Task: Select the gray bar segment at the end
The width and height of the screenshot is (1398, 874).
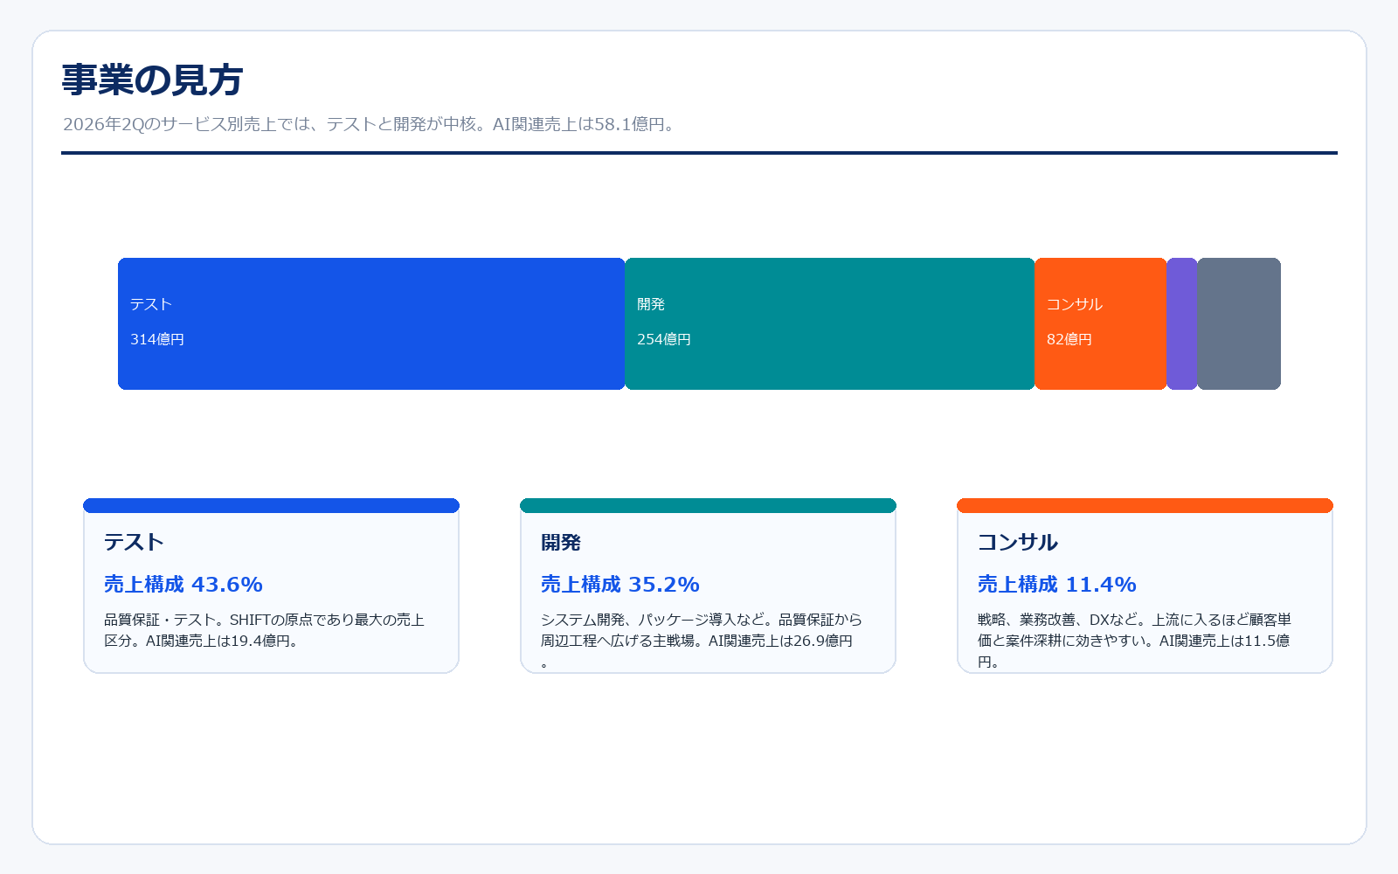Action: point(1239,323)
